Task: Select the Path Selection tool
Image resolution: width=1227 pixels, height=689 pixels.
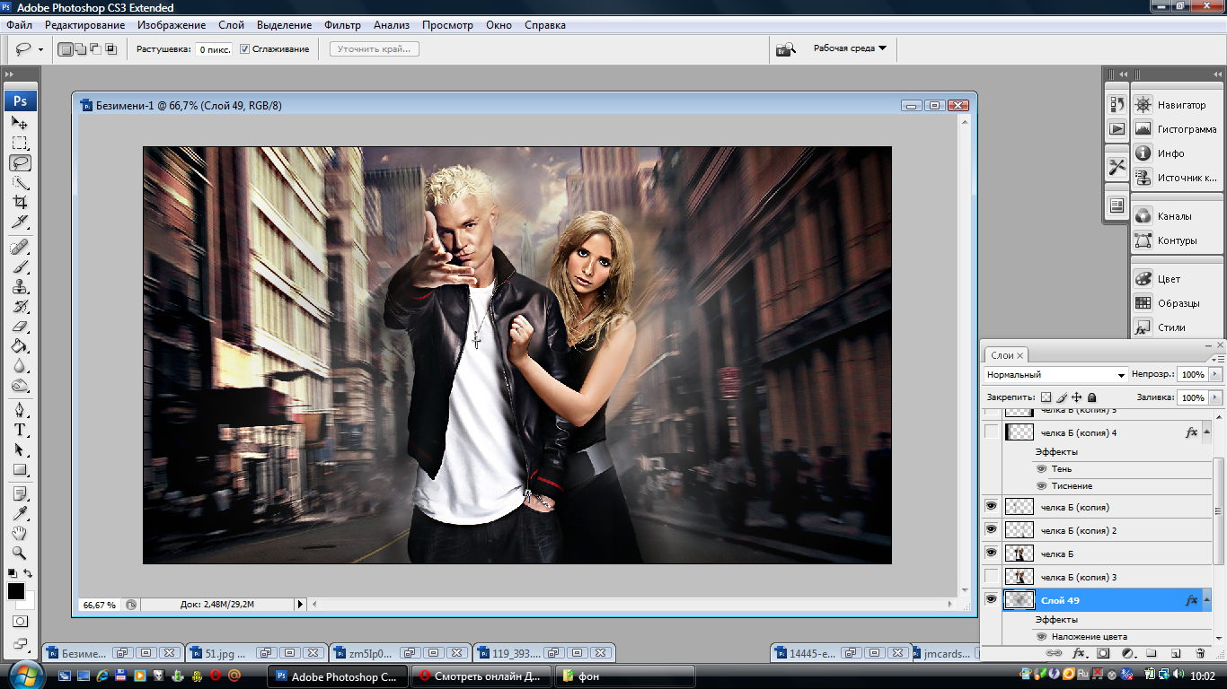Action: point(20,449)
